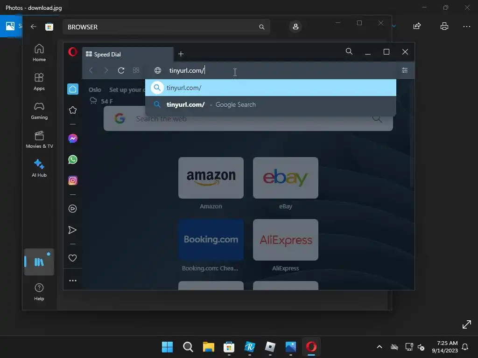Click muted volume icon in tray
Viewport: 478px width, 358px height.
[x=421, y=347]
